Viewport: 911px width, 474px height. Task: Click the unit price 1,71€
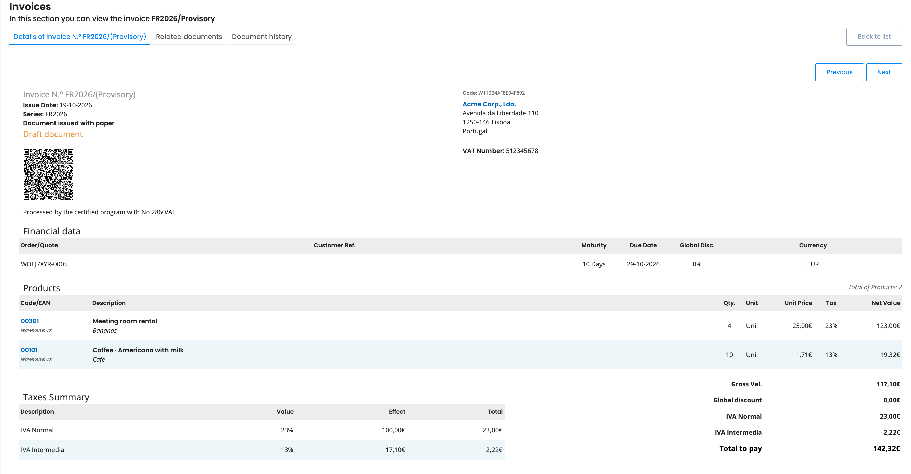(804, 355)
